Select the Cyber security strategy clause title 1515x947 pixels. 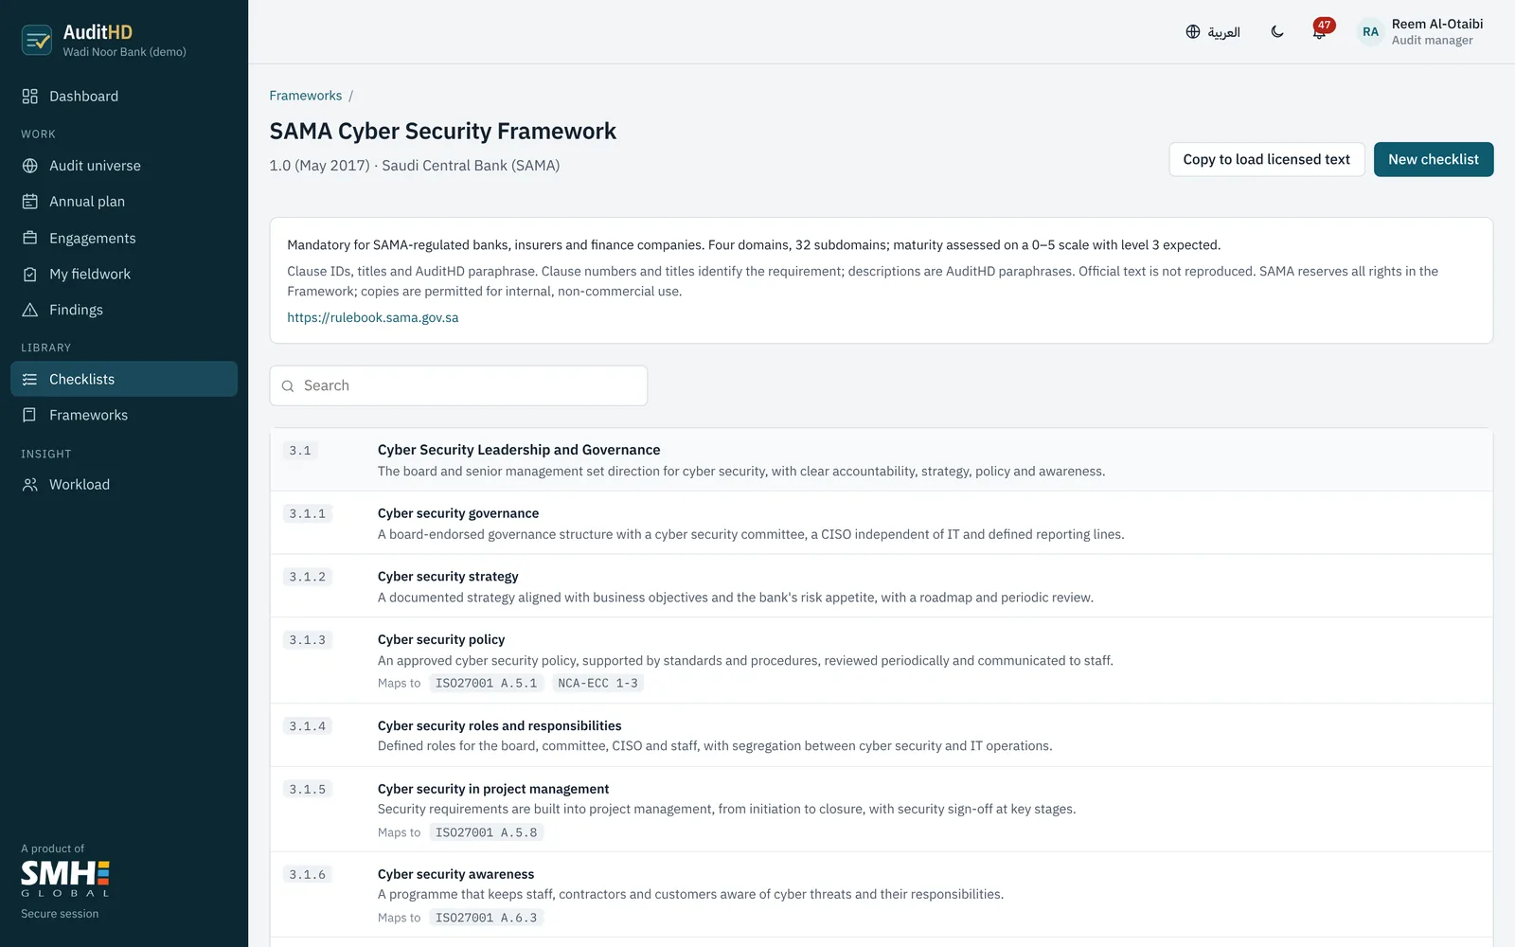click(448, 577)
